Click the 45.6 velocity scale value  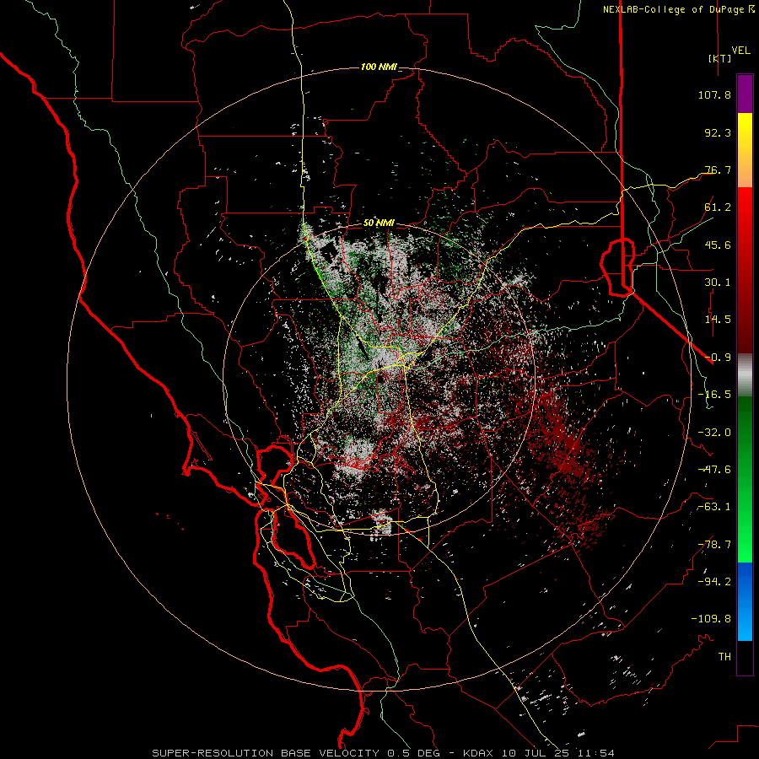[718, 245]
